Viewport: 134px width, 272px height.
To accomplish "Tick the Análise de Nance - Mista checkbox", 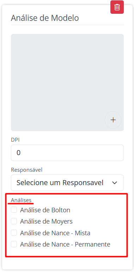I will (x=14, y=233).
